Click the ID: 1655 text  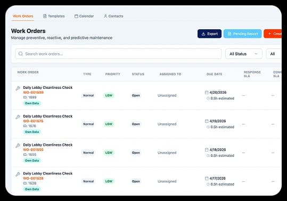[x=30, y=155]
